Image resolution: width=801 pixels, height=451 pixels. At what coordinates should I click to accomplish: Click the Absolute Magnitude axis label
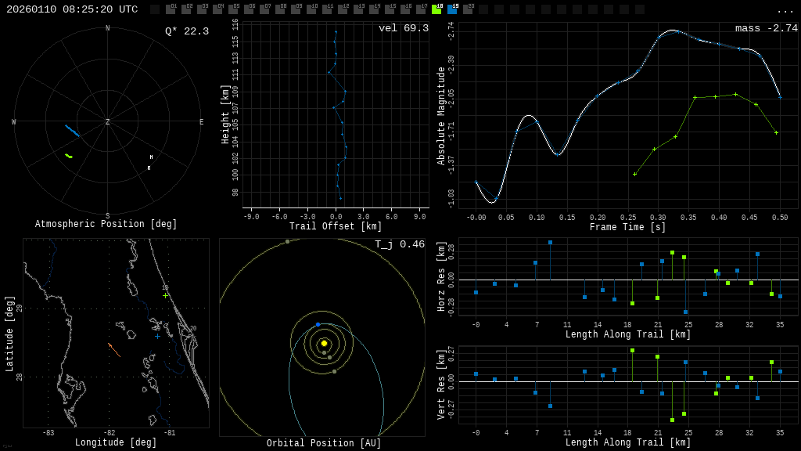point(441,116)
